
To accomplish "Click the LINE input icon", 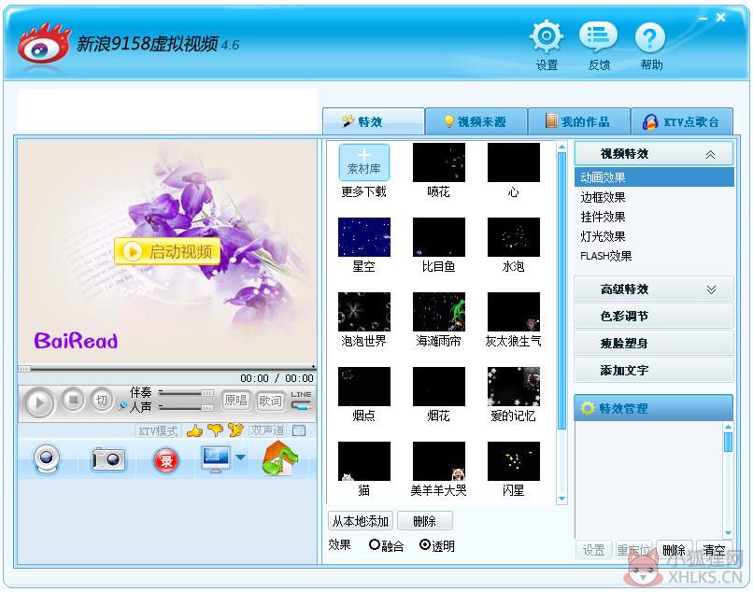I will click(301, 401).
